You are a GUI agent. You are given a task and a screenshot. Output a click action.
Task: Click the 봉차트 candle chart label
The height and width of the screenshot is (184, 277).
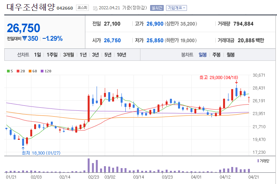point(187,55)
